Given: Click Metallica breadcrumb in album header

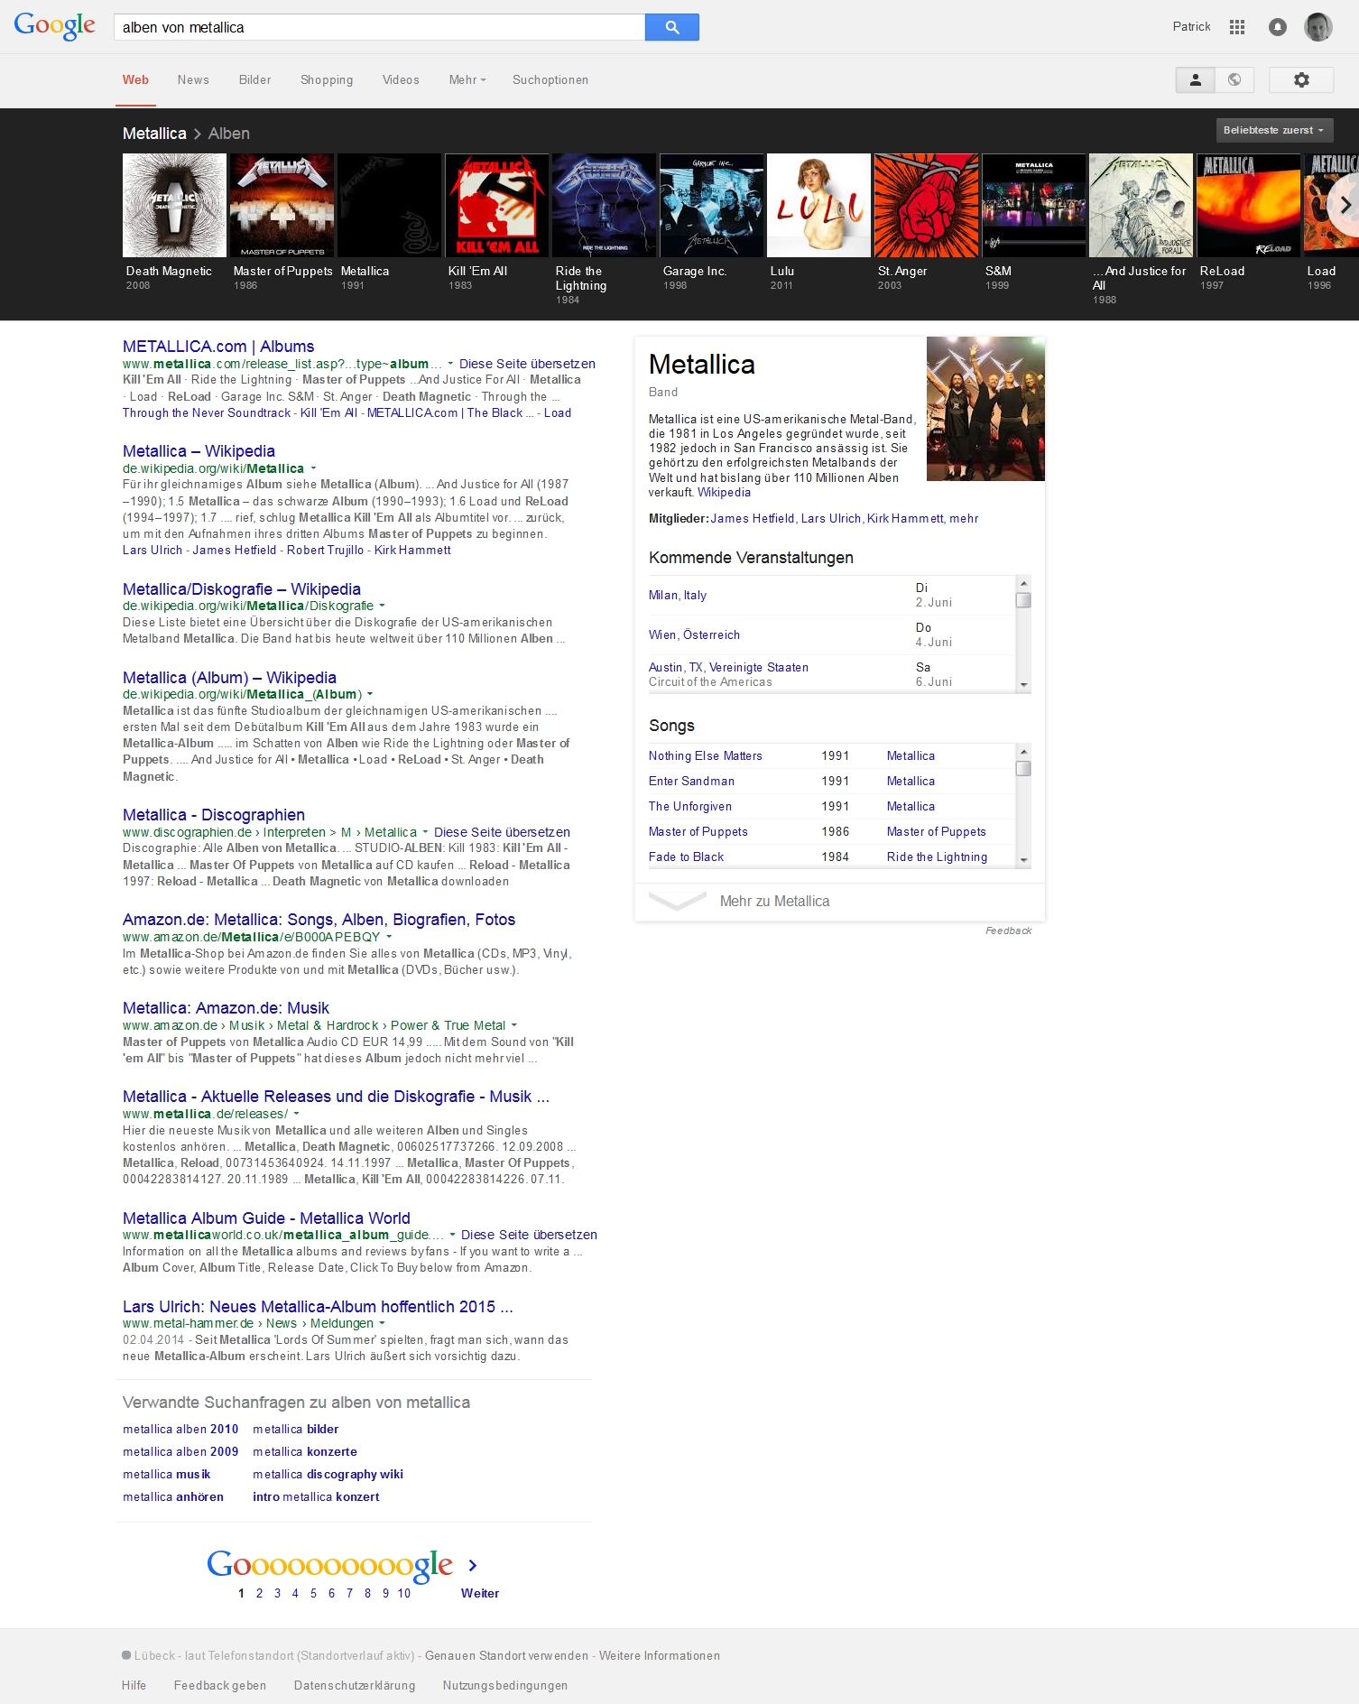Looking at the screenshot, I should tap(154, 134).
